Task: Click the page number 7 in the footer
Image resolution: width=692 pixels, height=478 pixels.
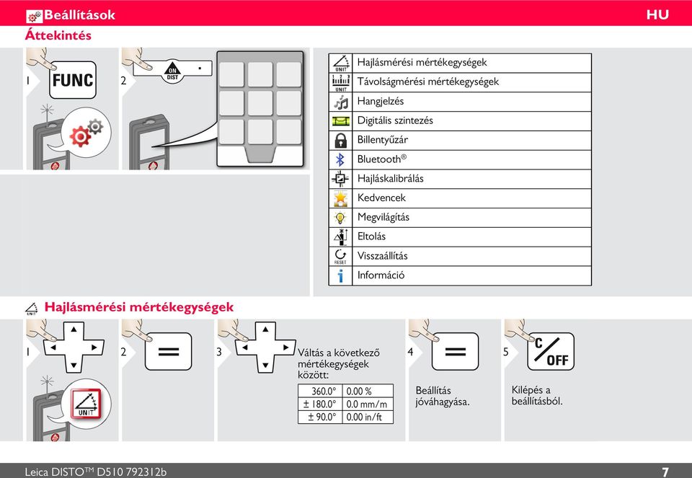Action: (x=665, y=472)
